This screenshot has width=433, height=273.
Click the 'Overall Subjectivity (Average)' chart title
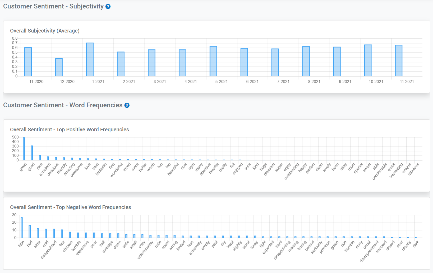45,31
